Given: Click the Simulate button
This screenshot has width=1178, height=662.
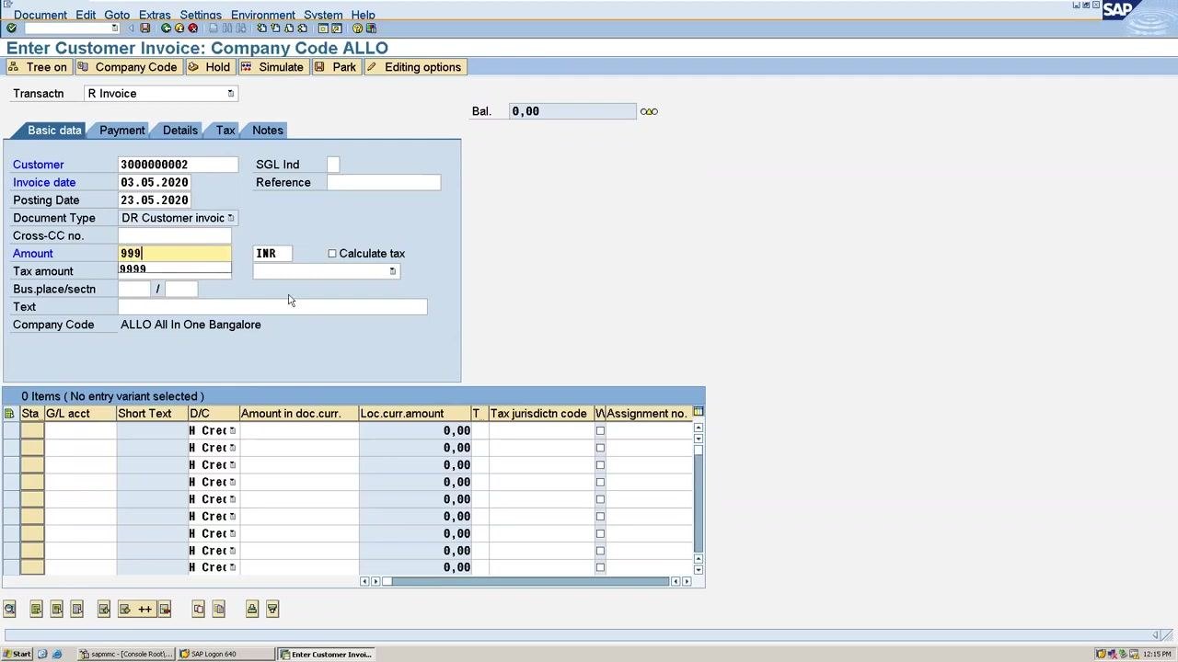Looking at the screenshot, I should pos(272,67).
